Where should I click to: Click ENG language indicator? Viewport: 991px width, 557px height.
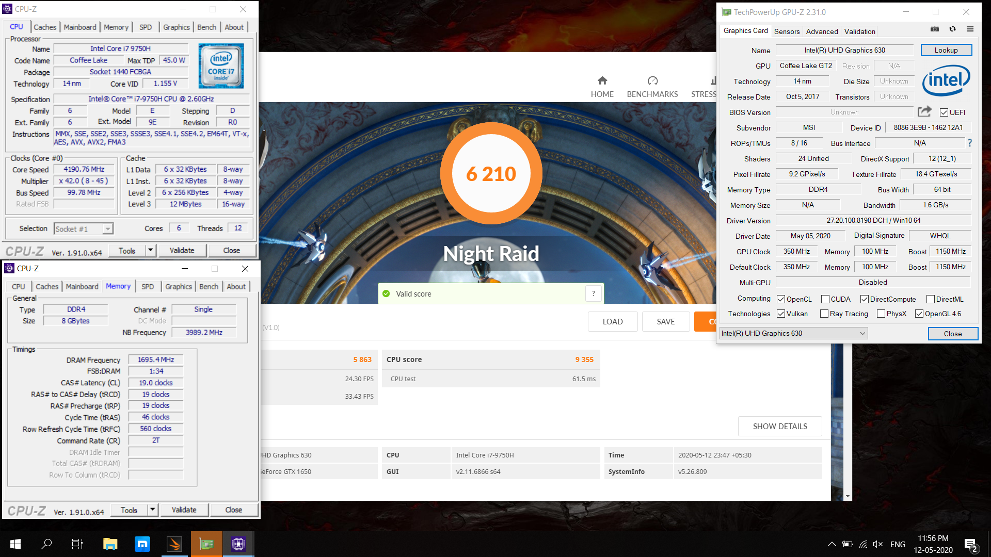pyautogui.click(x=898, y=544)
